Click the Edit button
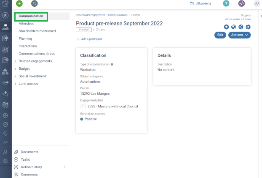Viewport: 262px width, 178px height. point(220,35)
